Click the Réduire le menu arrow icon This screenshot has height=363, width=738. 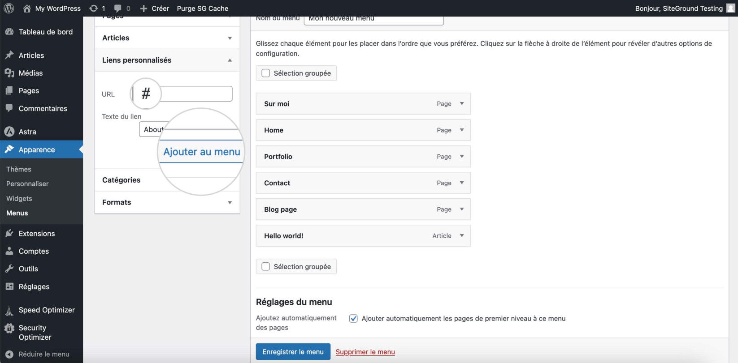click(x=9, y=354)
